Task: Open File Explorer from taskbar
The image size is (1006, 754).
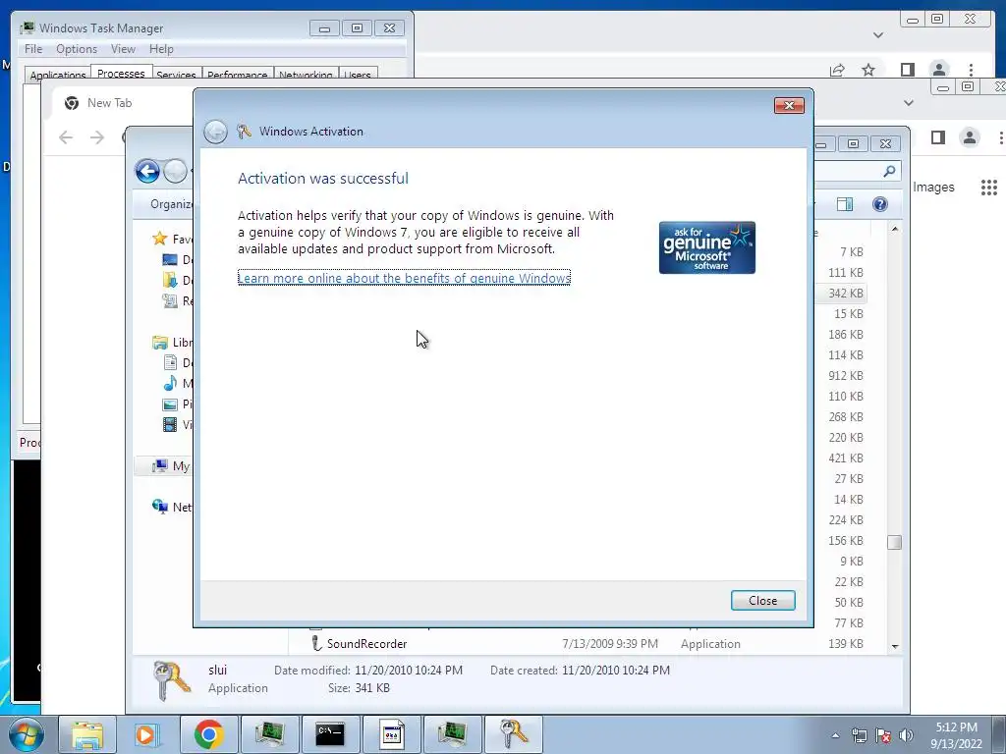Action: [x=87, y=734]
